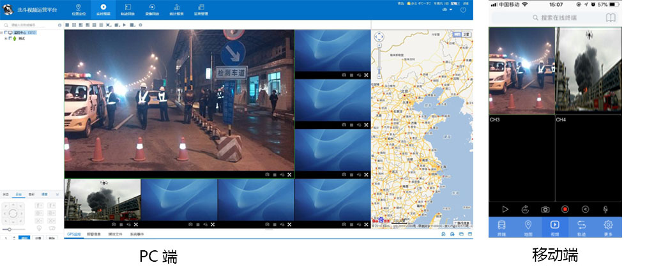Open the operations management module in top bar
Image resolution: width=654 pixels, height=279 pixels.
click(201, 9)
